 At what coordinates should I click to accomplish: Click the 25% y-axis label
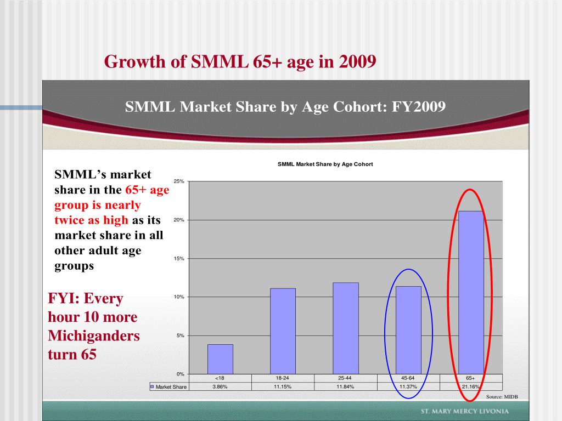[179, 181]
